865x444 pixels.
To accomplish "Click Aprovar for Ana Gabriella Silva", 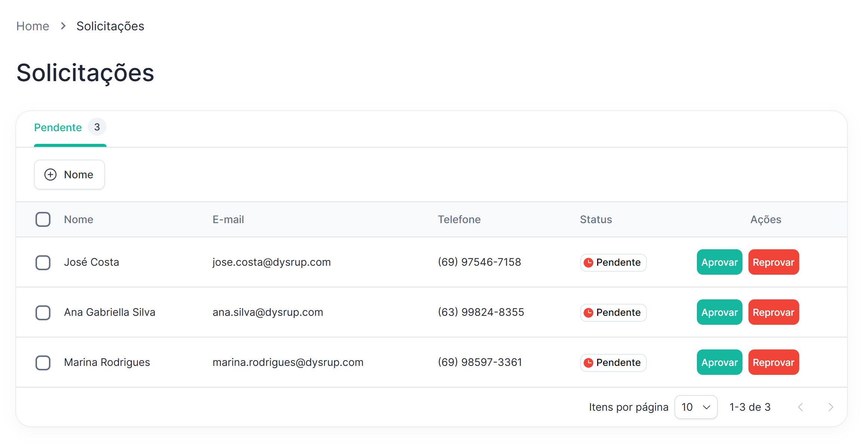I will click(719, 312).
